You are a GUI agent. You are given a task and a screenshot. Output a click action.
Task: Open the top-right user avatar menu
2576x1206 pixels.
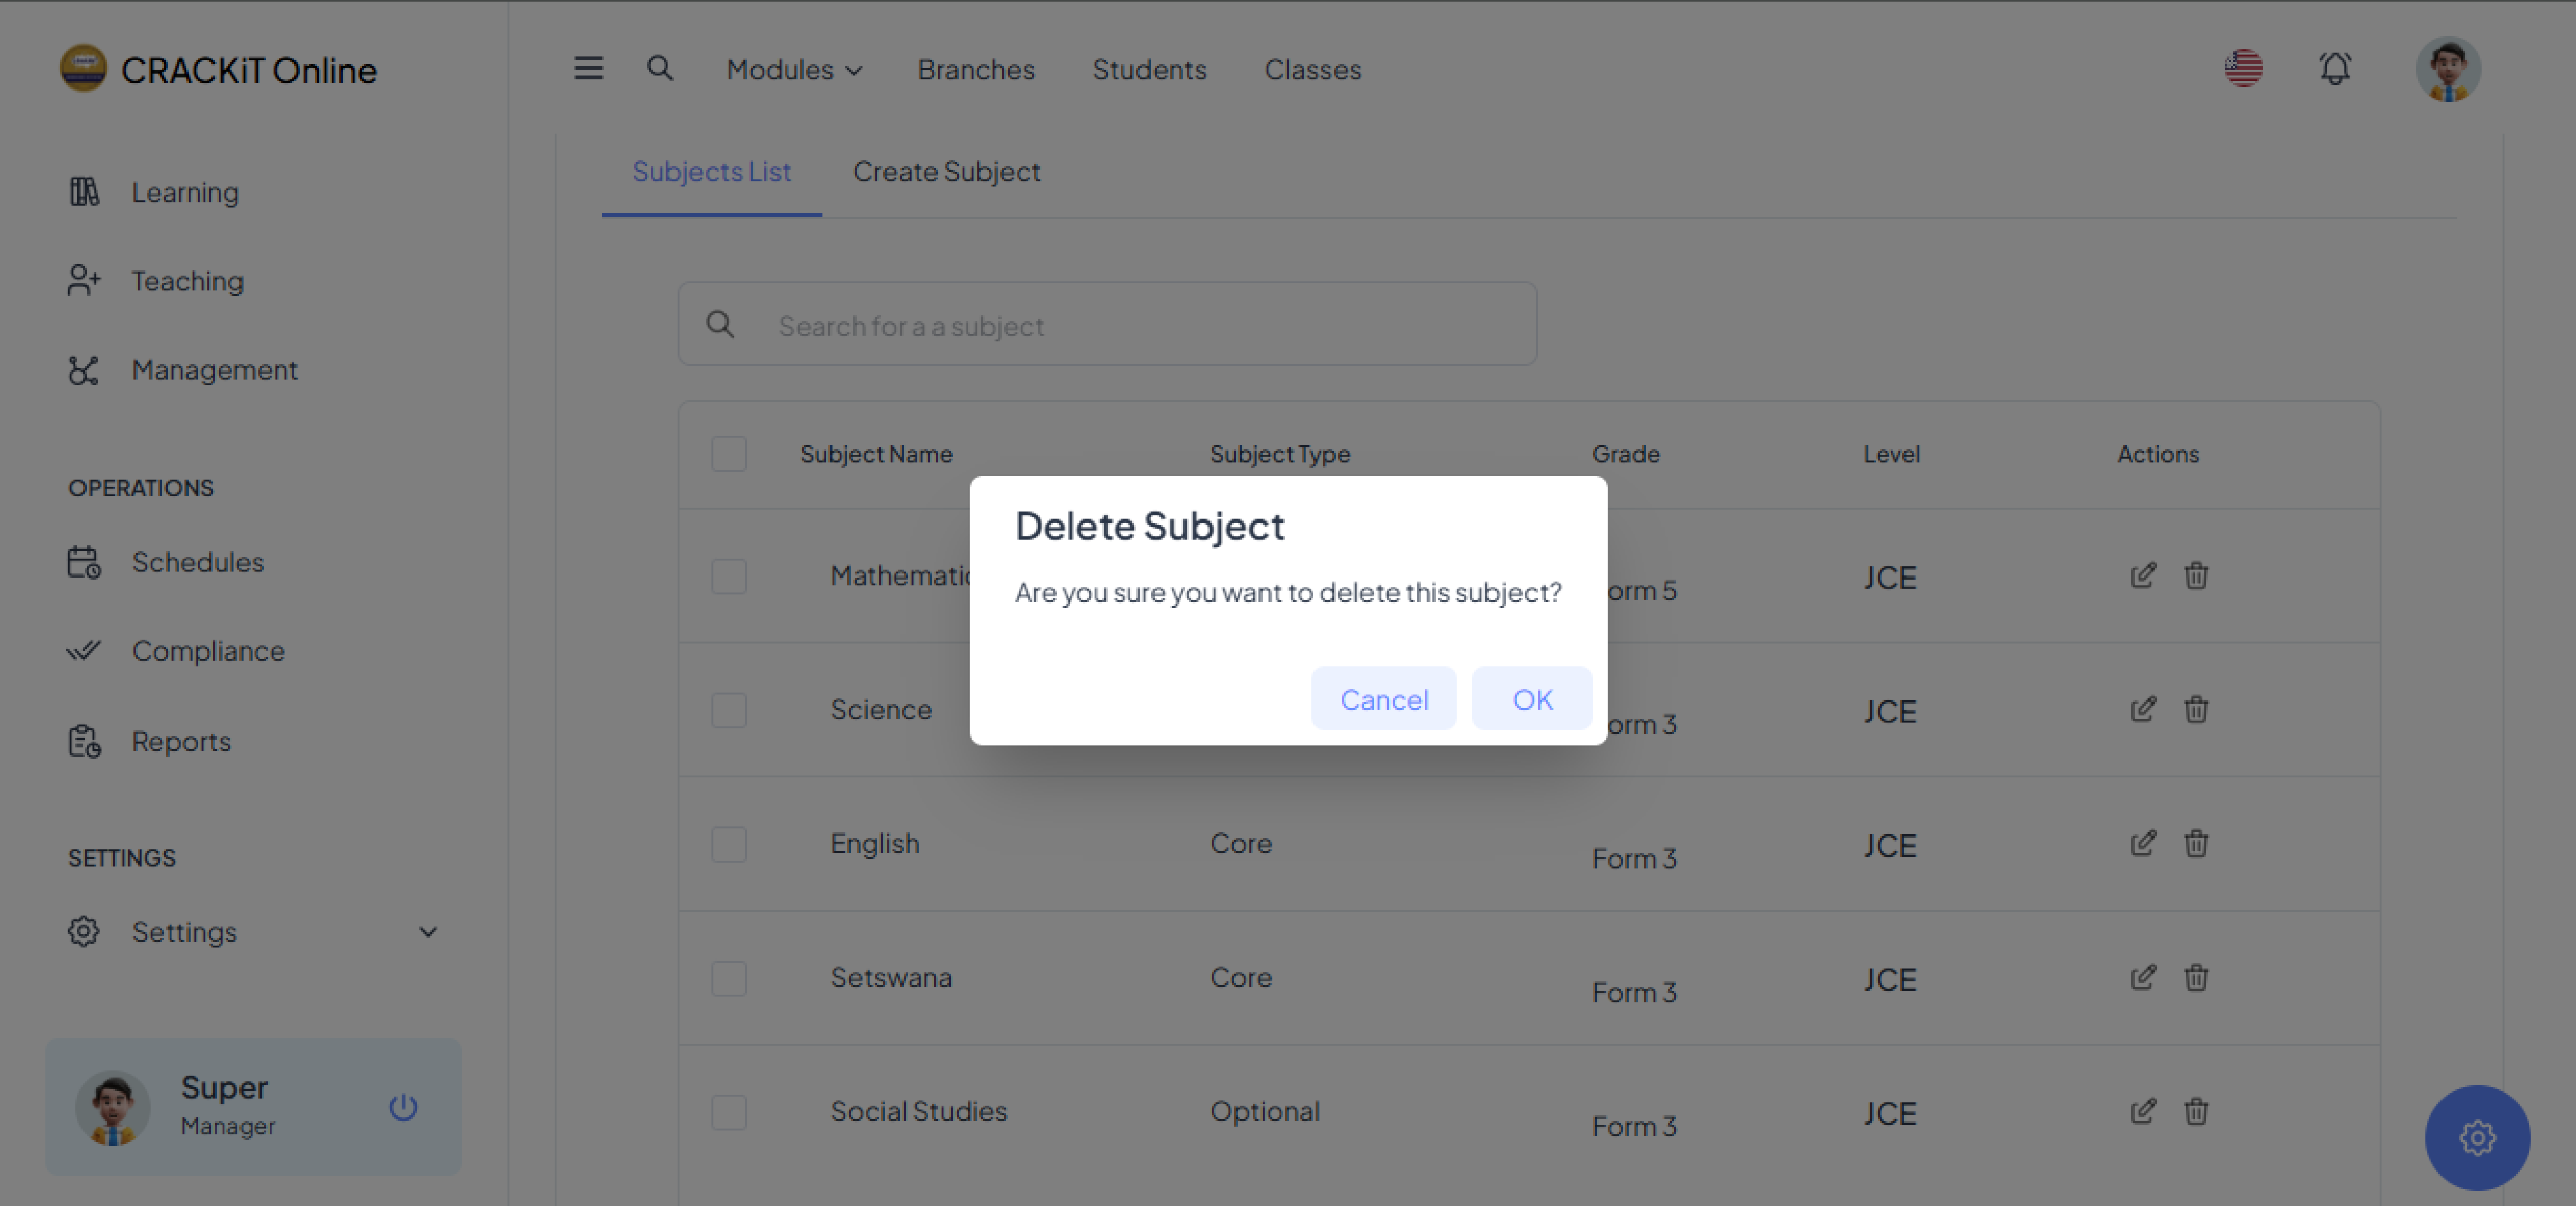coord(2447,69)
